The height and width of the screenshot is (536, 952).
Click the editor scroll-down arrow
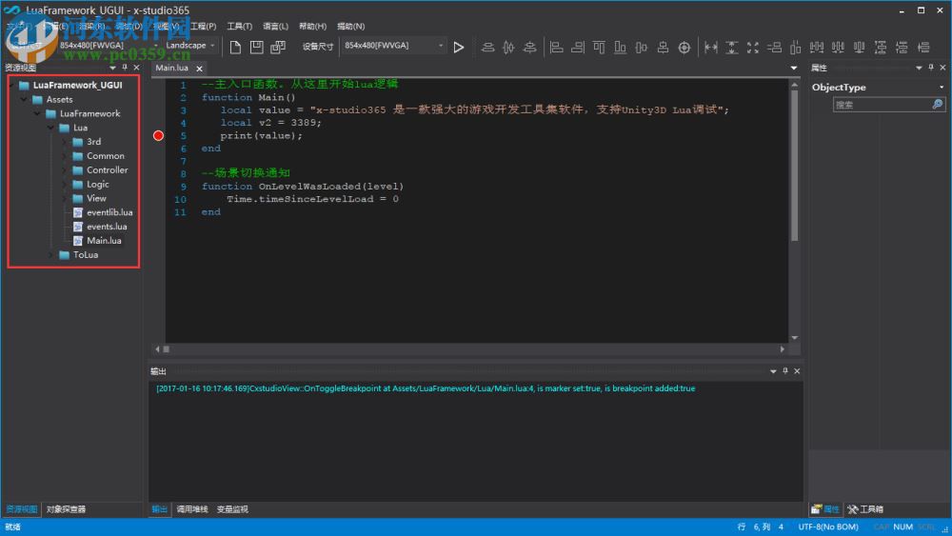[794, 338]
